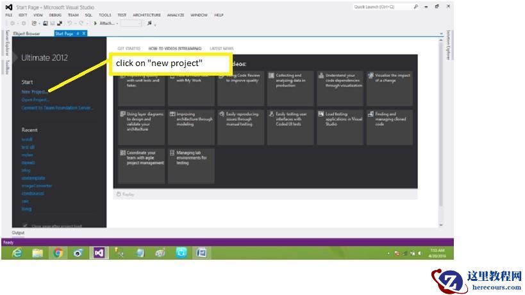Switch to the Object Browser tab
This screenshot has width=525, height=295.
(26, 33)
